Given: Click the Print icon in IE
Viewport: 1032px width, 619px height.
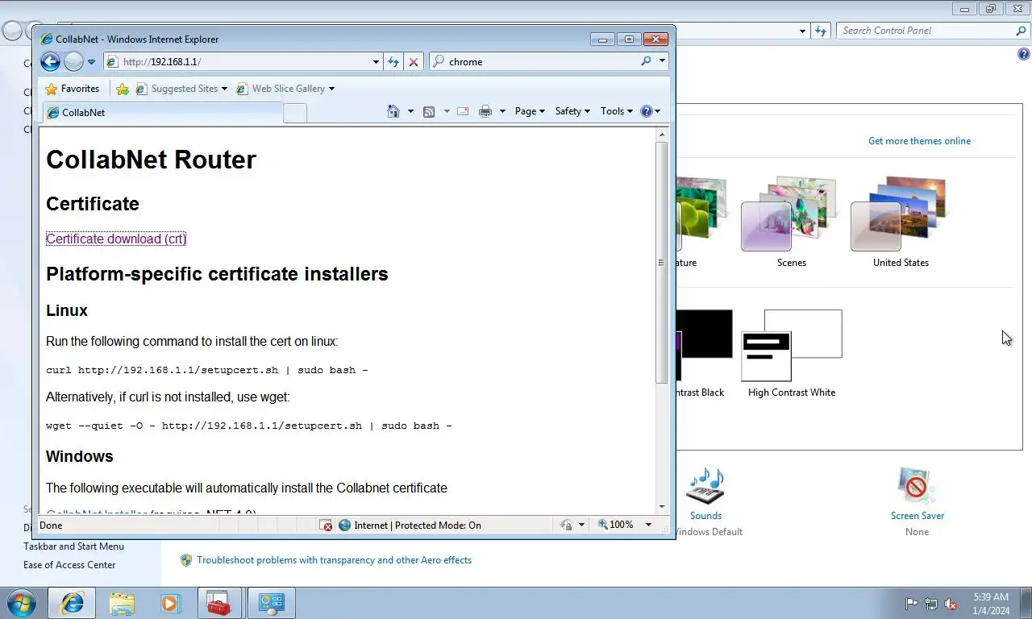Looking at the screenshot, I should (x=485, y=111).
